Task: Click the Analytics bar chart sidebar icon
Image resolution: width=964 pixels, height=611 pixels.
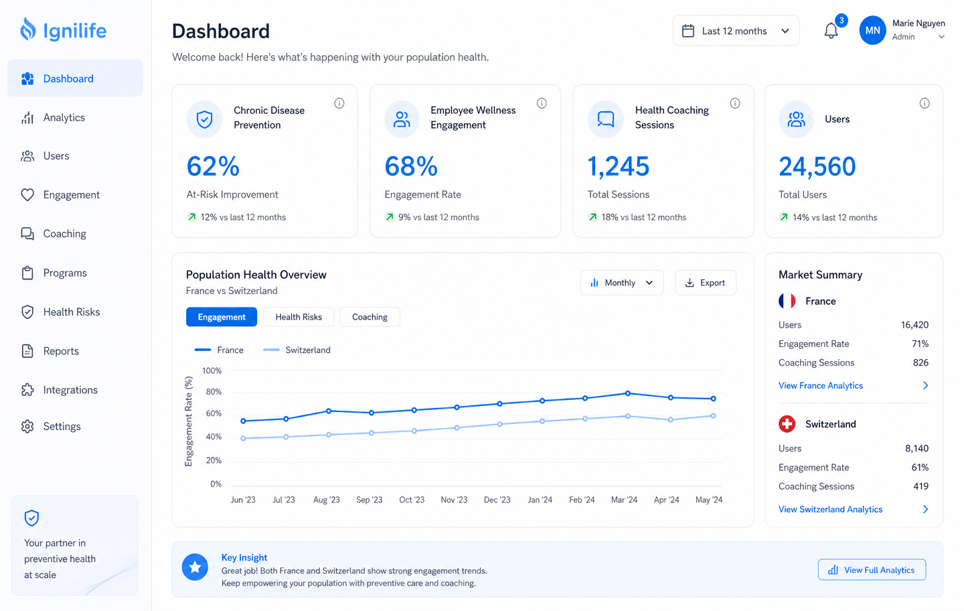Action: click(x=27, y=118)
